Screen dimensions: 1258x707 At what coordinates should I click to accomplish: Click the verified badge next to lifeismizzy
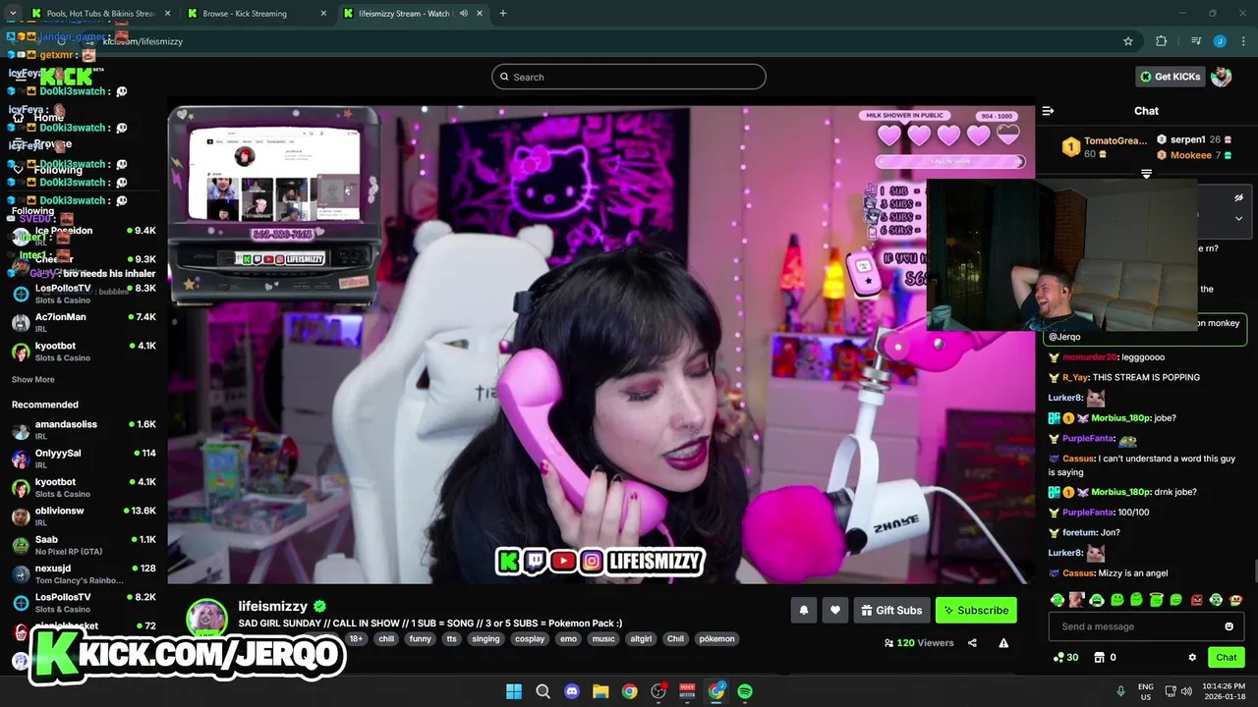[x=319, y=607]
